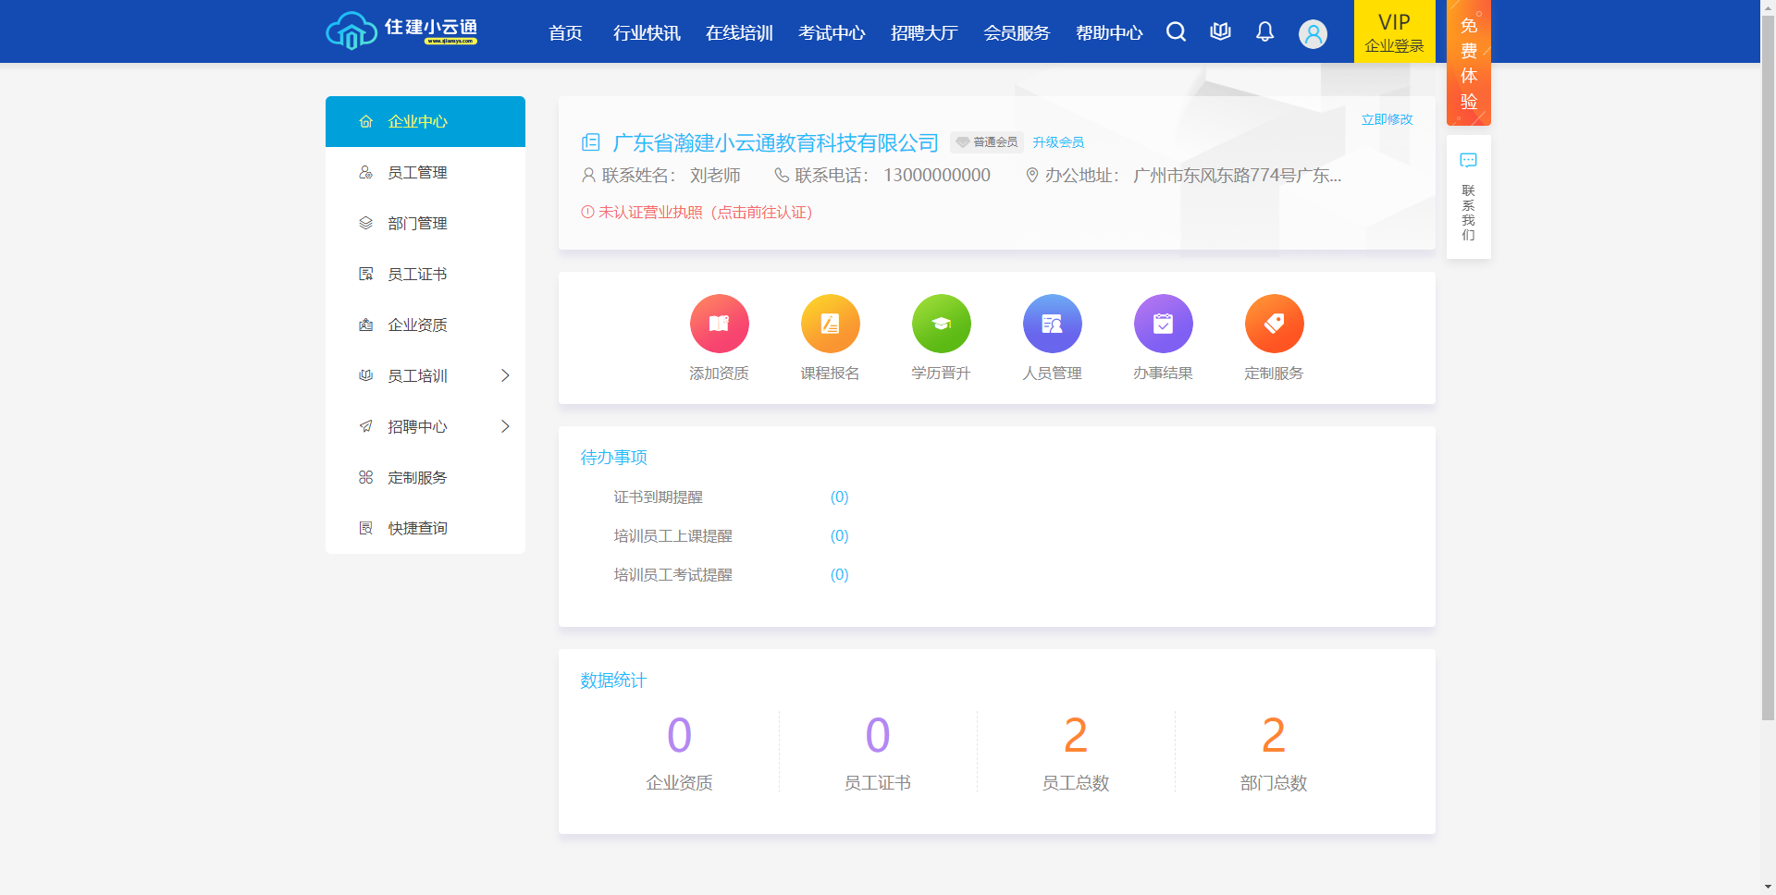Click the VIP 企业登录 button
The image size is (1776, 895).
coord(1394,32)
